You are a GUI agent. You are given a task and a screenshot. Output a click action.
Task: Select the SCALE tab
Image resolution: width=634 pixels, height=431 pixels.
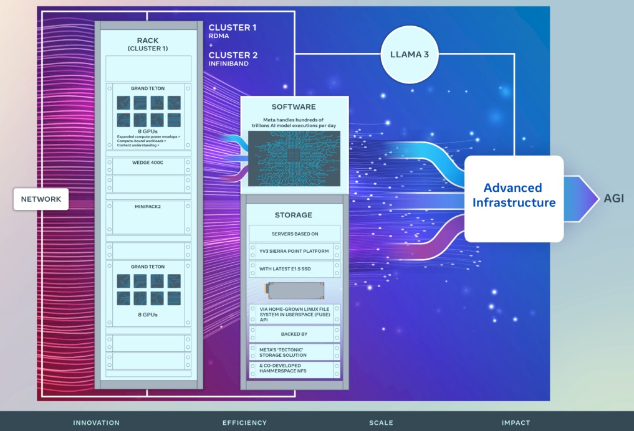click(x=381, y=422)
